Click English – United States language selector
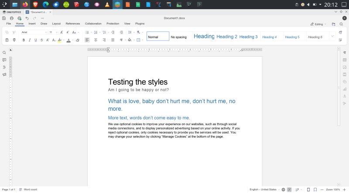 coord(264,190)
